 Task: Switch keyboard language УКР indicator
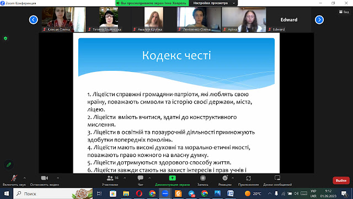click(x=313, y=193)
